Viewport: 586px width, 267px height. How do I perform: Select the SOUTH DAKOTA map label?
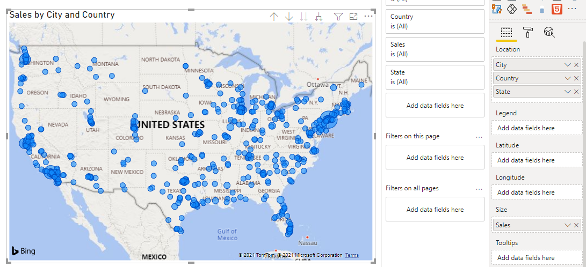[x=162, y=87]
